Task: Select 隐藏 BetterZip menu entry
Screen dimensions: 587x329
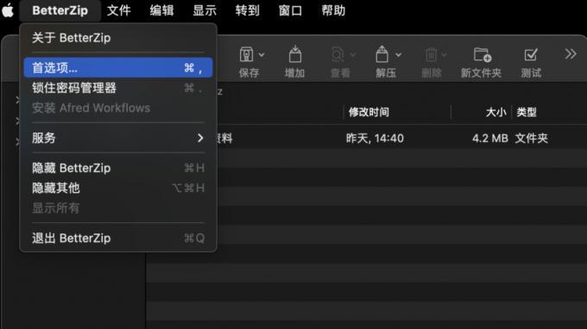Action: coord(118,168)
